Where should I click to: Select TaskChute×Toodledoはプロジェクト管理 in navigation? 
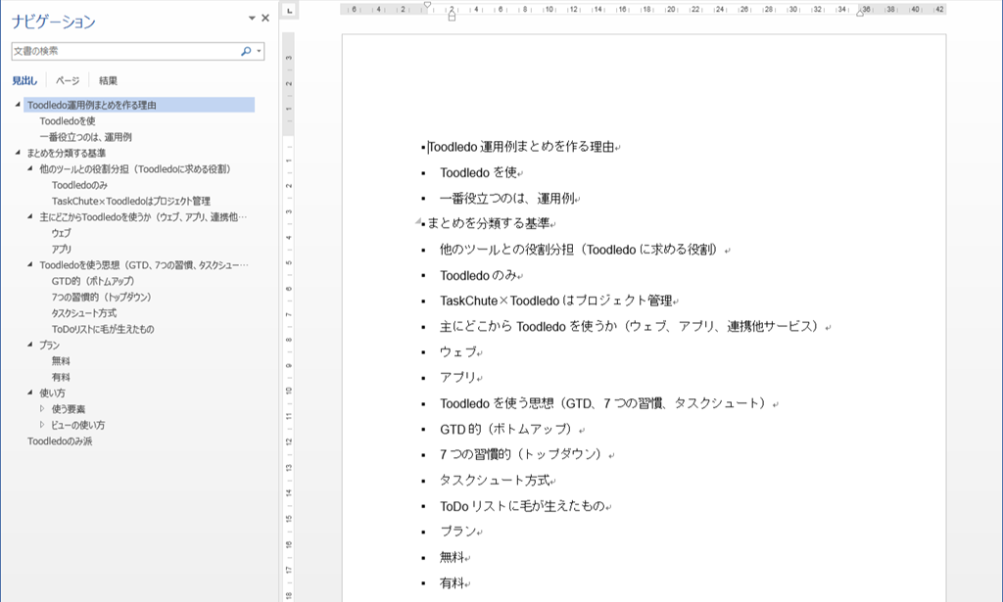(131, 201)
